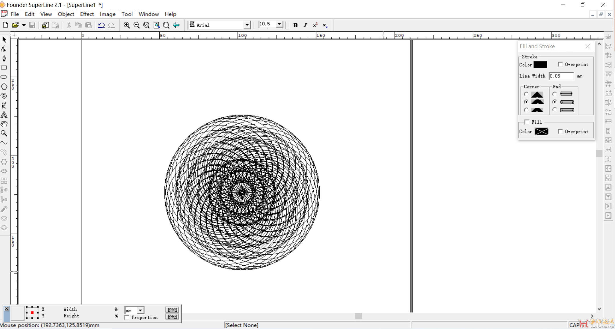
Task: Expand the Arial font dropdown
Action: (x=247, y=25)
